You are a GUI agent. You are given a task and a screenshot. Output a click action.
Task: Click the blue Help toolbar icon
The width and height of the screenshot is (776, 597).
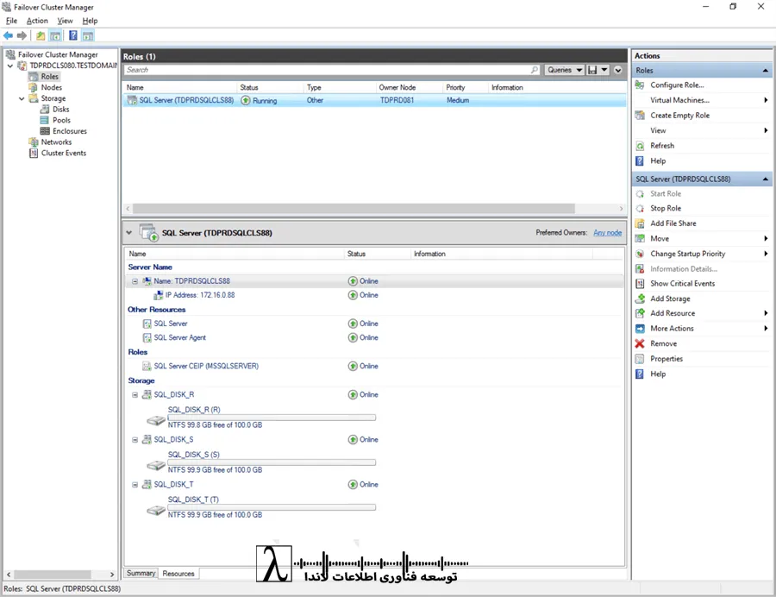tap(72, 35)
